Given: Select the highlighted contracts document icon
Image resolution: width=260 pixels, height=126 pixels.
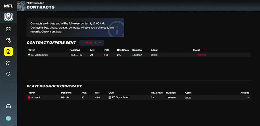Looking at the screenshot, I should click(8, 52).
